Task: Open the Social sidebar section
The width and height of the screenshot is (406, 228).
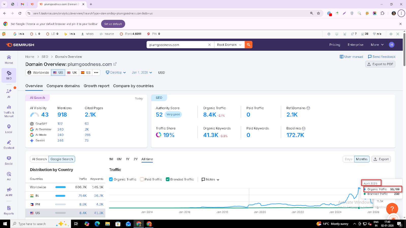Action: tap(9, 160)
